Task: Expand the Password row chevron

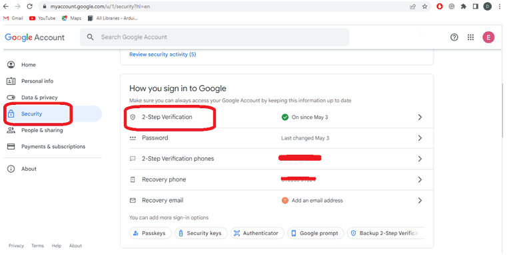Action: (420, 138)
